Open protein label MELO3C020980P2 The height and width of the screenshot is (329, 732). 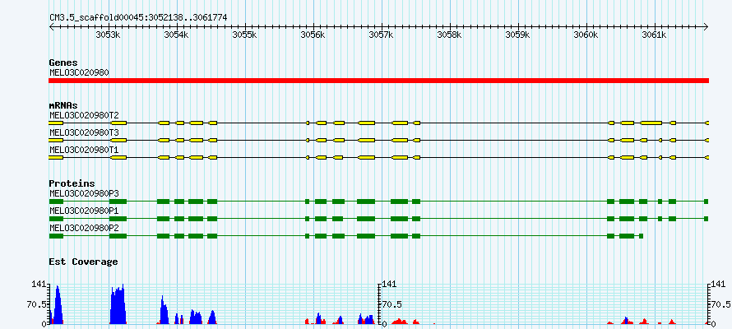tap(84, 229)
